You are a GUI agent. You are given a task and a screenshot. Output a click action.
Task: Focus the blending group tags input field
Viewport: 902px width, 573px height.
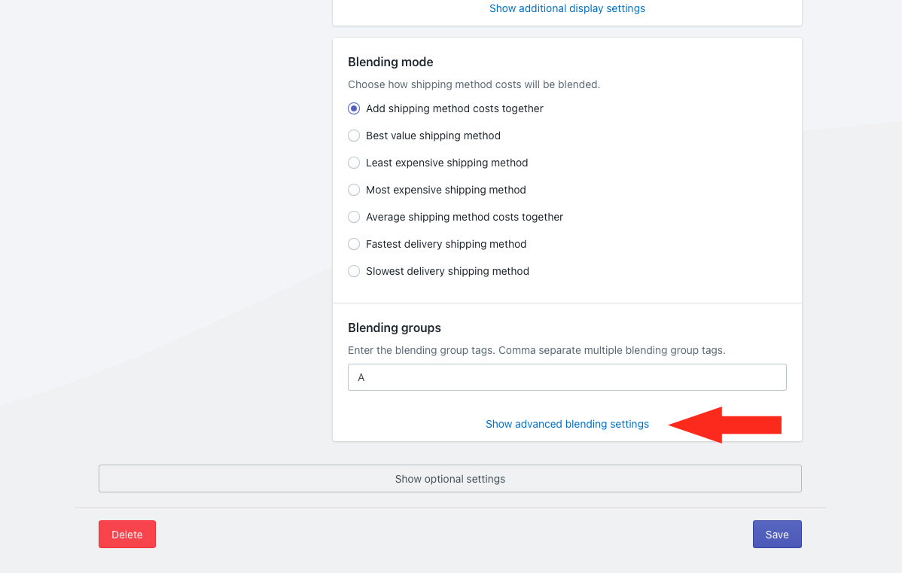click(x=567, y=377)
